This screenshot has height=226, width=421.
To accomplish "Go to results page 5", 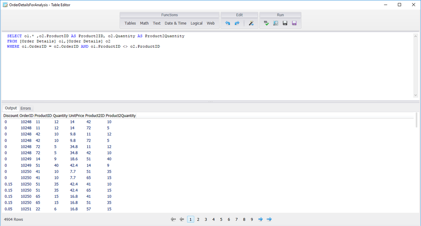I will click(221, 219).
